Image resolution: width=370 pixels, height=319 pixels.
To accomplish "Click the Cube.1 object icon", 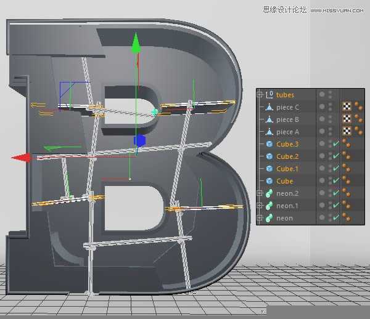I will tap(269, 169).
